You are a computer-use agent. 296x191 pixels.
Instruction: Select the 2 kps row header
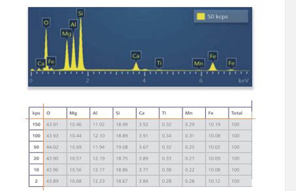pyautogui.click(x=36, y=181)
